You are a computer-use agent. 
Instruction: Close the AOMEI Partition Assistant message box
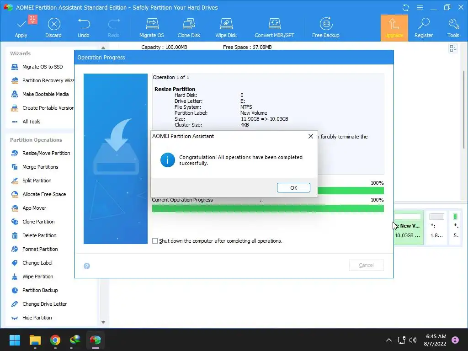point(311,136)
